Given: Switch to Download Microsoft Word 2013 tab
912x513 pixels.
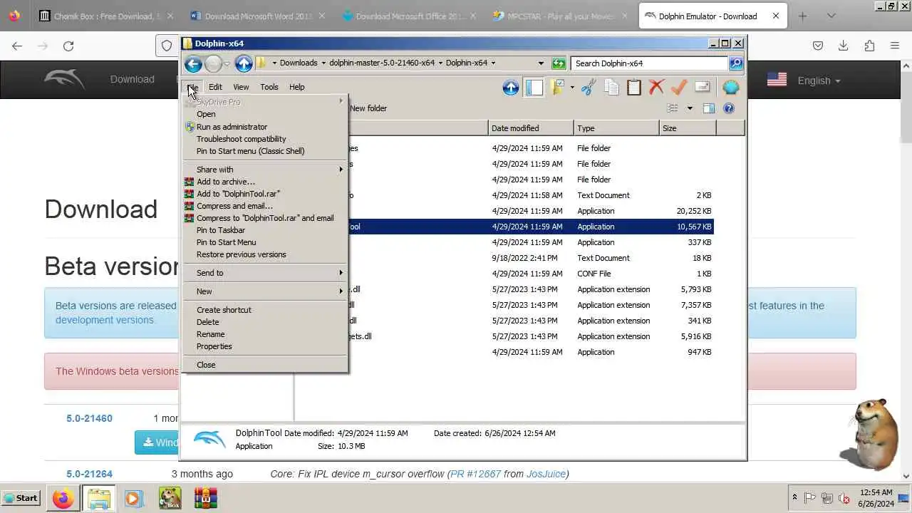Looking at the screenshot, I should pyautogui.click(x=256, y=16).
